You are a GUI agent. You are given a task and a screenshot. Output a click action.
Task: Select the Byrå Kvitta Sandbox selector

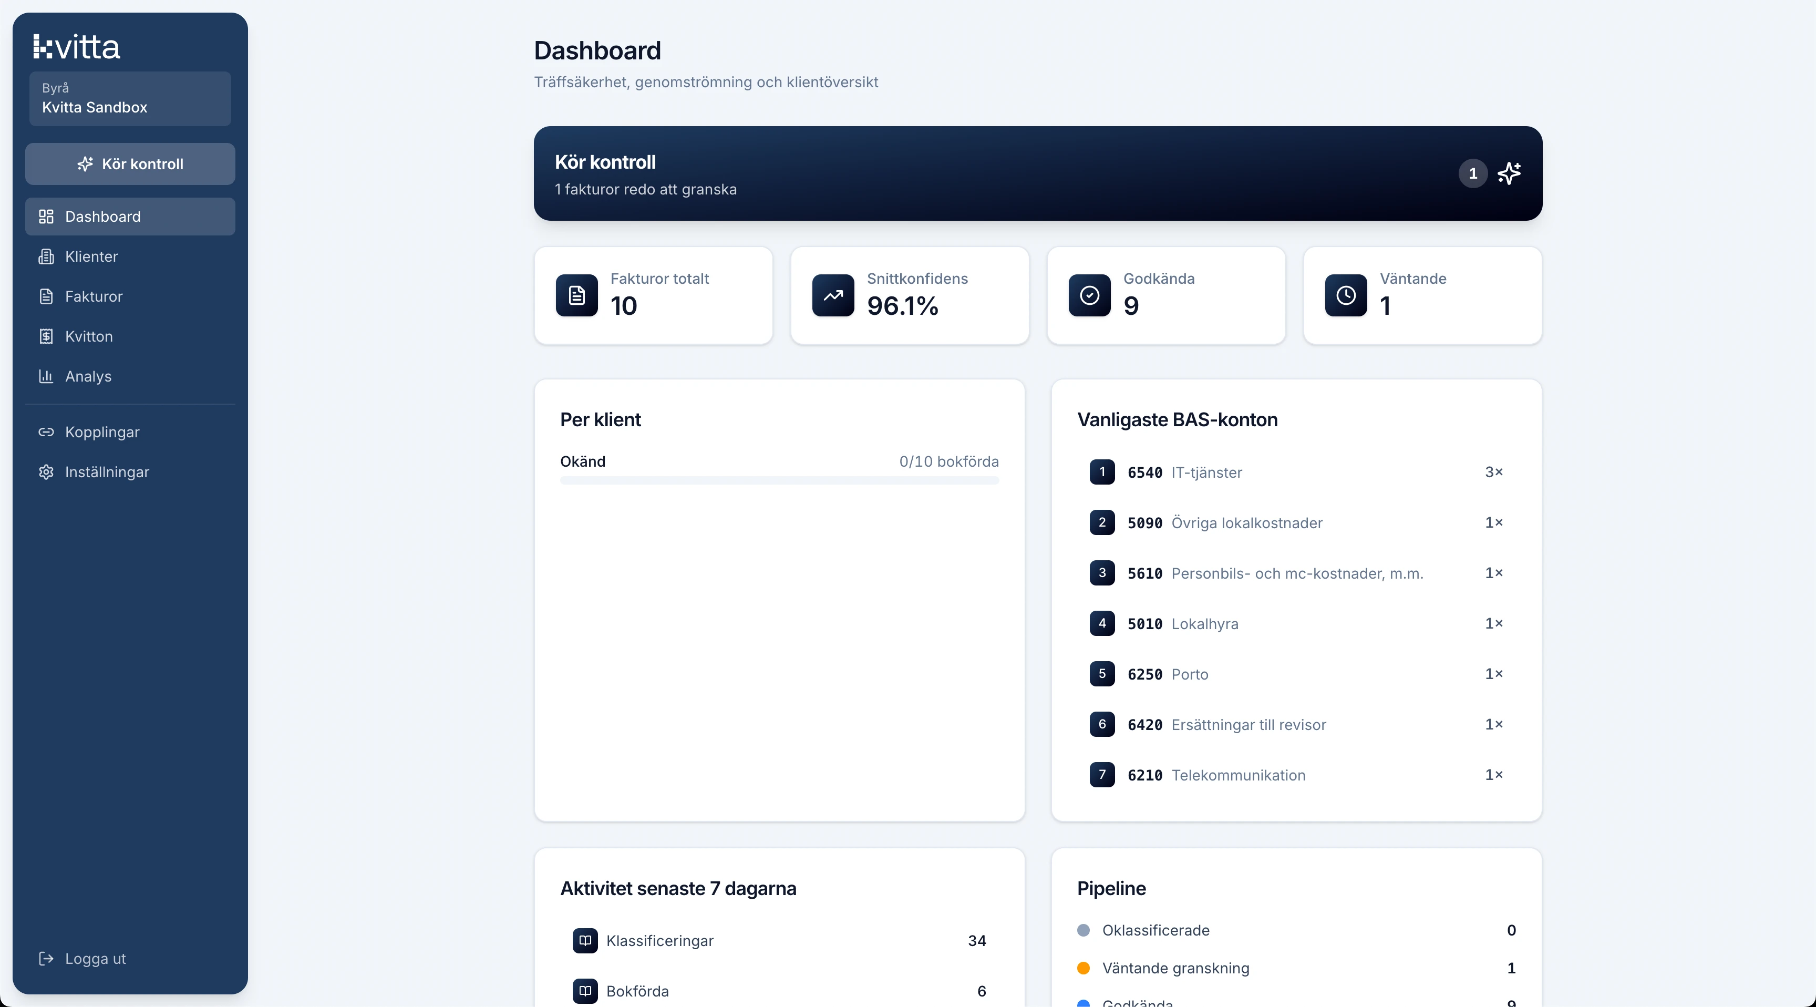[x=130, y=99]
